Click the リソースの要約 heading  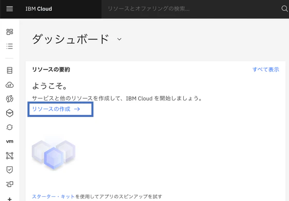51,70
